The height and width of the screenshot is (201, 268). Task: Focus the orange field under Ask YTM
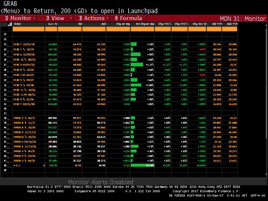click(229, 29)
